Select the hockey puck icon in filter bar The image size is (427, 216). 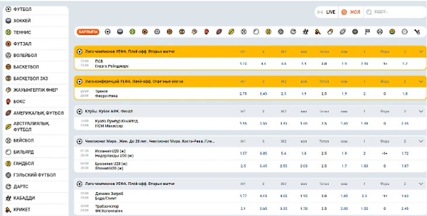[120, 32]
